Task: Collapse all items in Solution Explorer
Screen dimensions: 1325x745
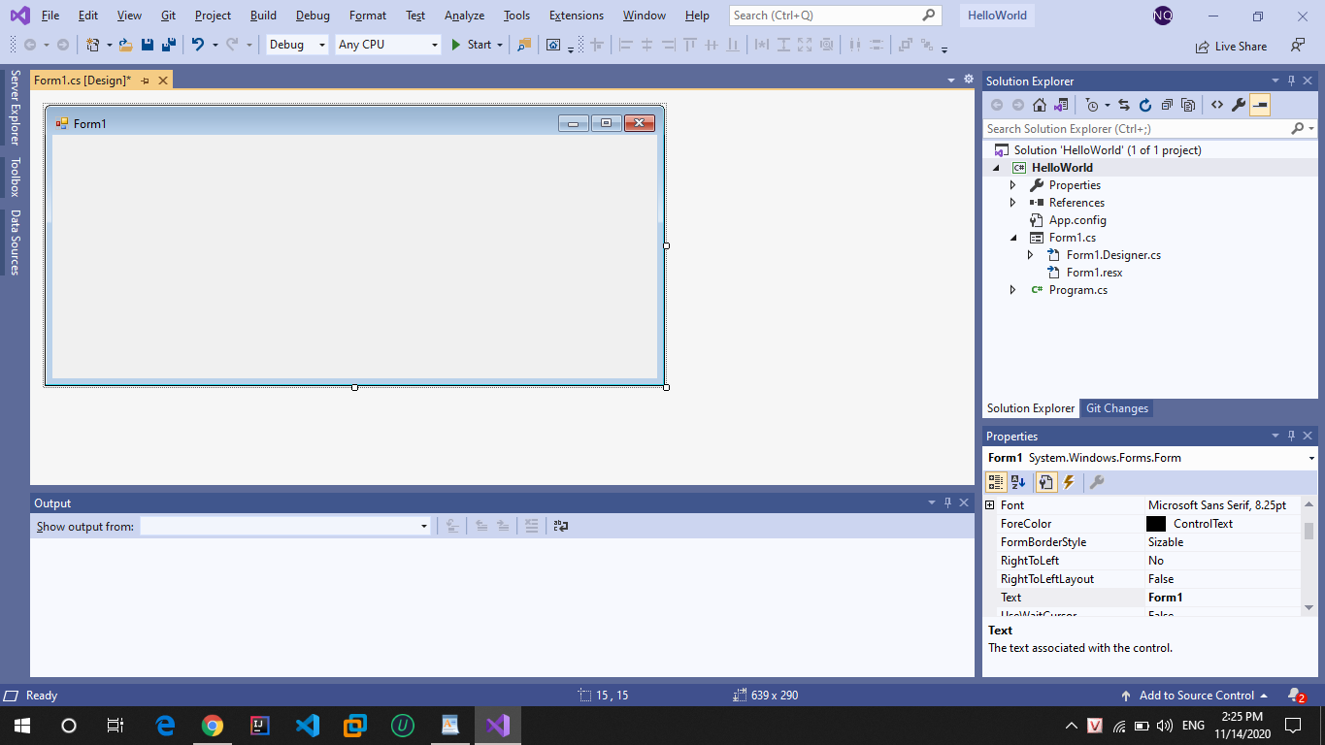Action: click(1167, 105)
